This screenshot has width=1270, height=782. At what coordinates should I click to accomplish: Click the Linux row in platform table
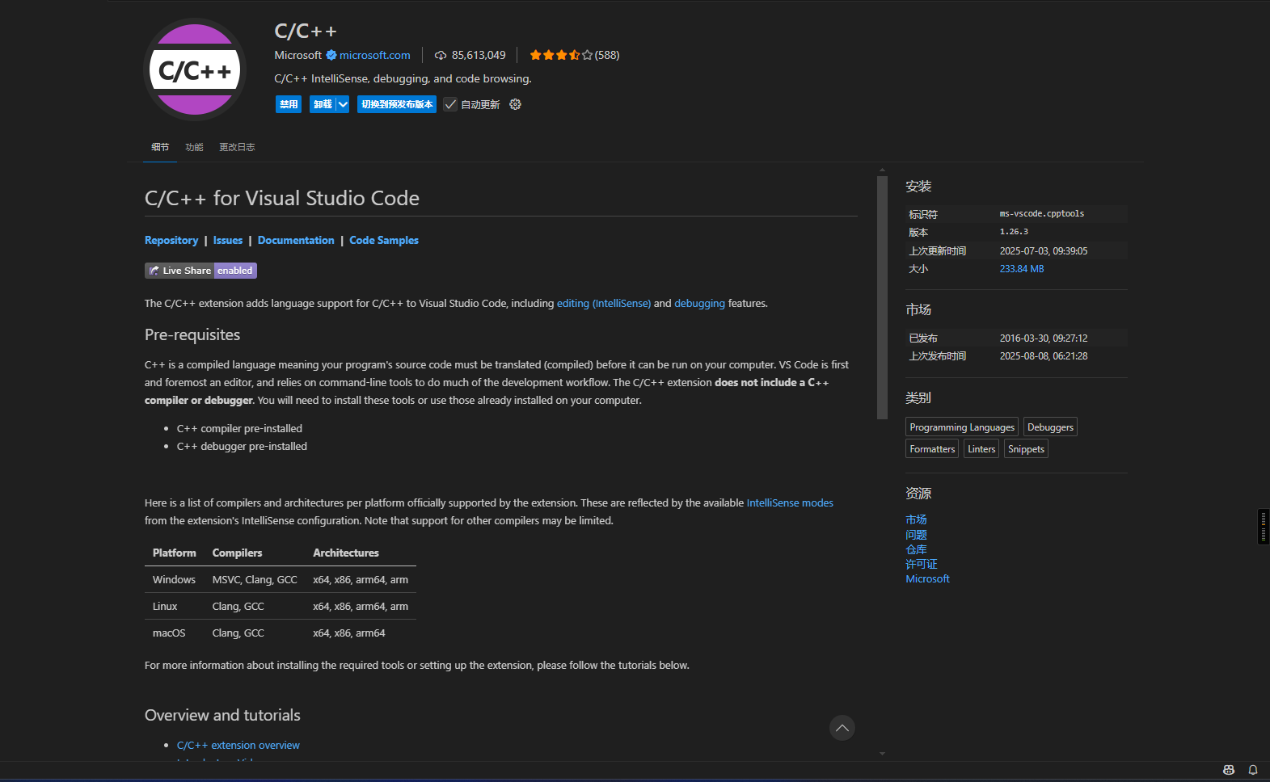coord(281,606)
